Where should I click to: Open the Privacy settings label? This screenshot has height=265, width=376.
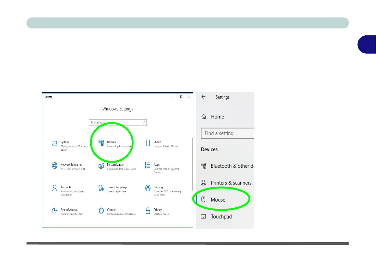(x=158, y=210)
